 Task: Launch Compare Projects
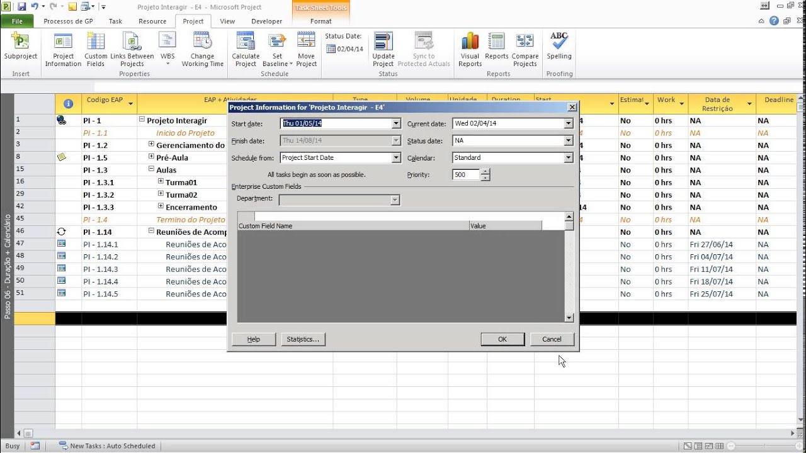tap(525, 49)
